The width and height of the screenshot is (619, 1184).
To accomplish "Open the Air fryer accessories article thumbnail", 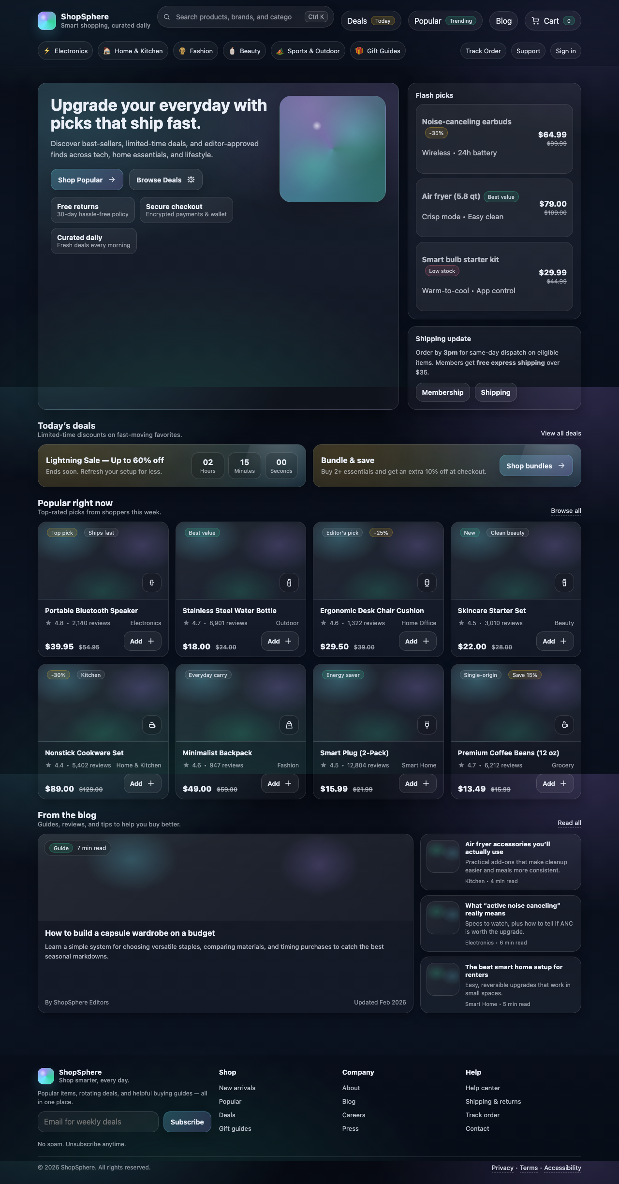I will (443, 856).
